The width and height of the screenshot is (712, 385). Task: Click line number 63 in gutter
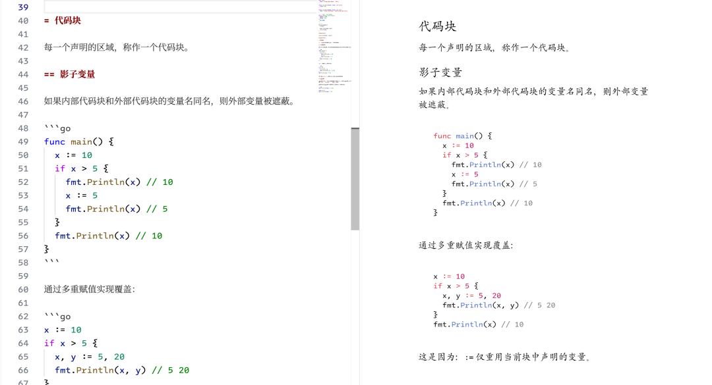coord(22,330)
